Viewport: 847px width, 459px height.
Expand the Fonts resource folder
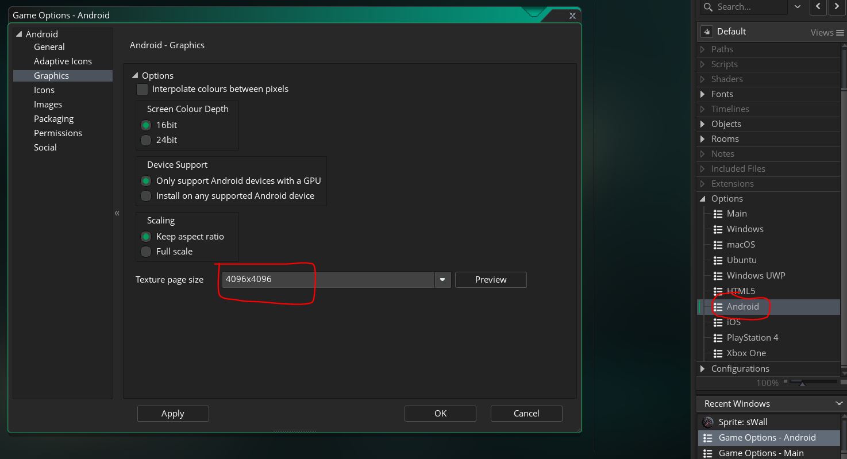[703, 94]
